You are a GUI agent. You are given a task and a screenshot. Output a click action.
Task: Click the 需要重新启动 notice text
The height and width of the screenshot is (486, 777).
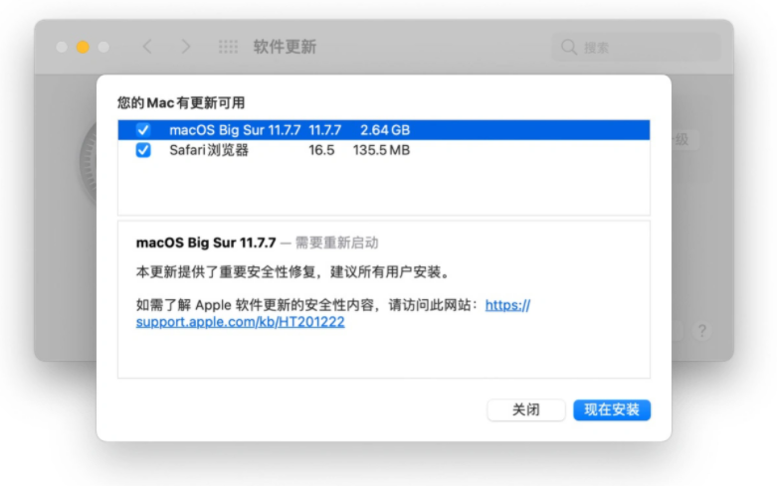tap(337, 243)
